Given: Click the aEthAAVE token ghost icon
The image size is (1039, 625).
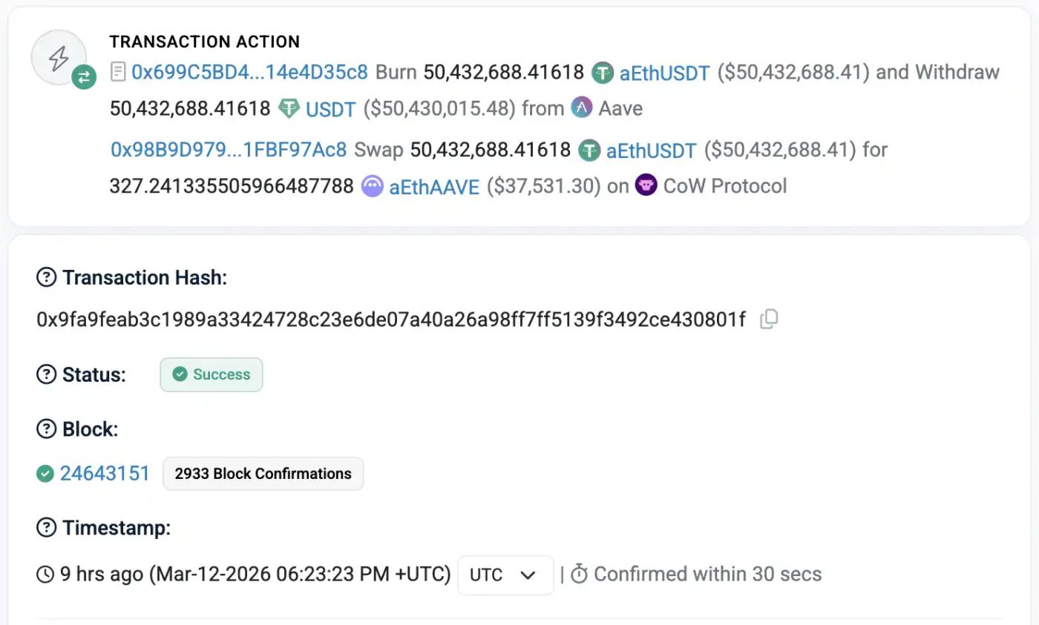Looking at the screenshot, I should [372, 186].
